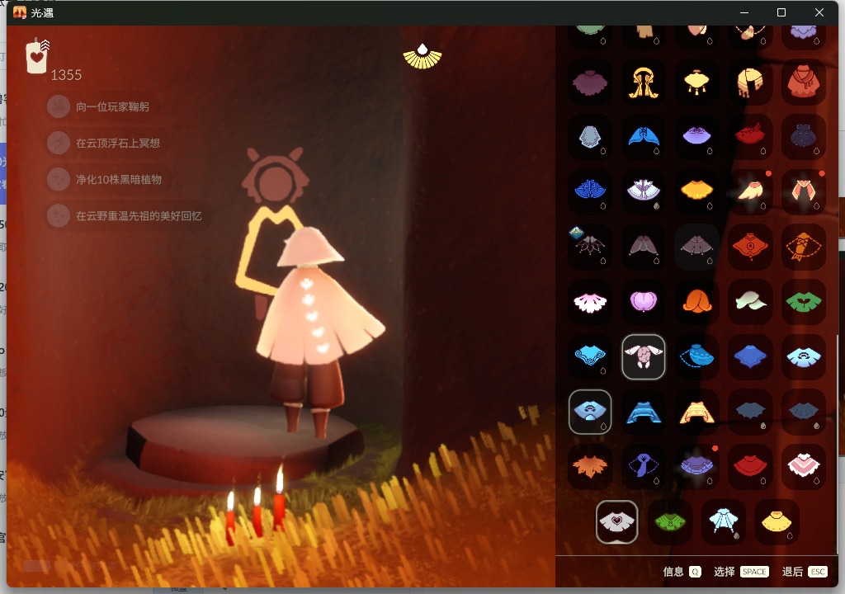Image resolution: width=845 pixels, height=594 pixels.
Task: Open the quest 向一位玩家鞠躬
Action: 99,106
